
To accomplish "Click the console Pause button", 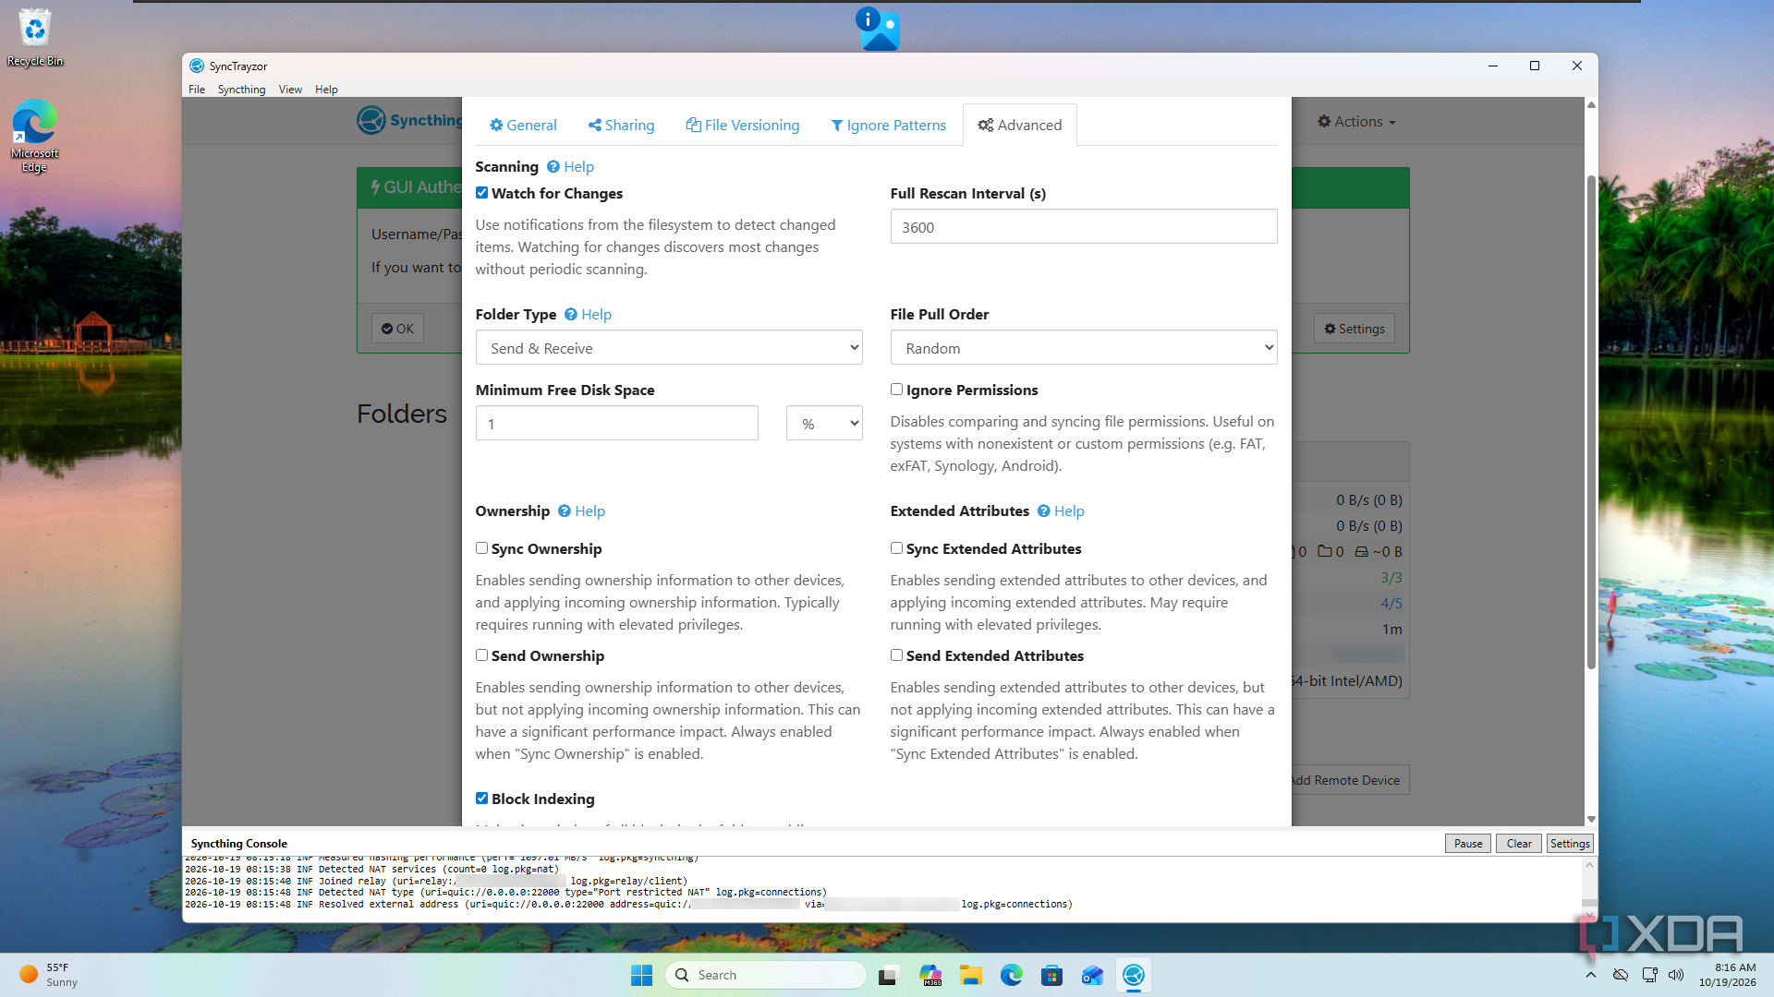I will 1467,844.
